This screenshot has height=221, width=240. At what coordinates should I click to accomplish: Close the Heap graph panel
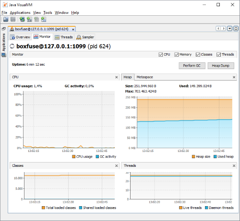(x=234, y=77)
